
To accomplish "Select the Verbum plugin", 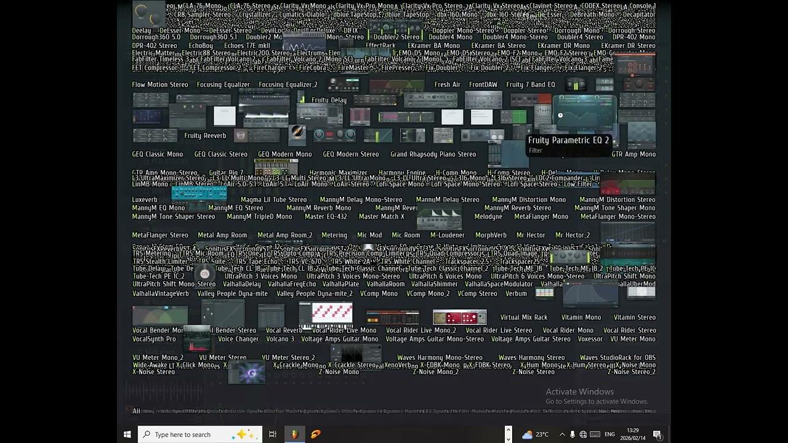I will point(516,293).
